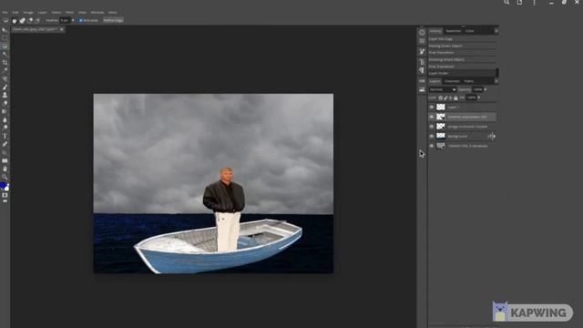Select the Path Select tool
Viewport: 583px width, 328px height.
tap(5, 152)
